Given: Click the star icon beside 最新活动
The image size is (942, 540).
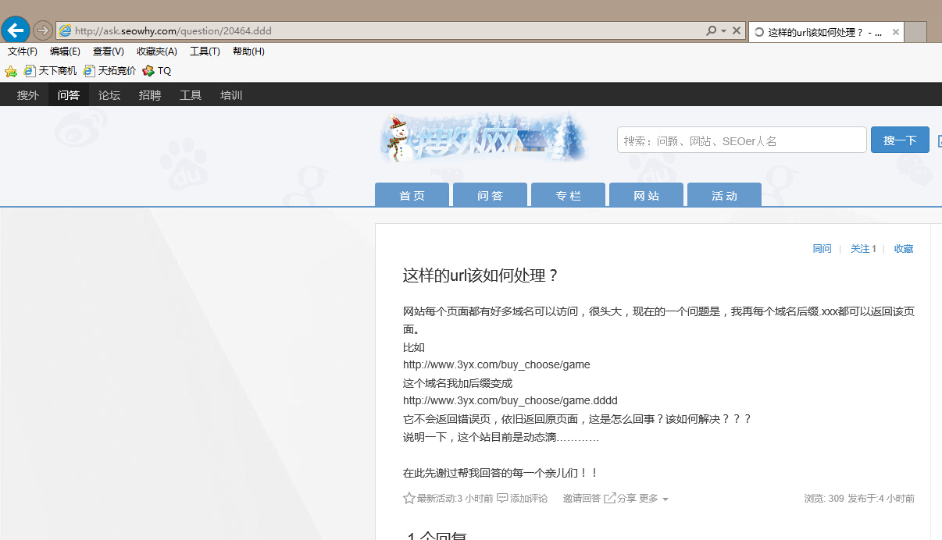Looking at the screenshot, I should pyautogui.click(x=409, y=498).
